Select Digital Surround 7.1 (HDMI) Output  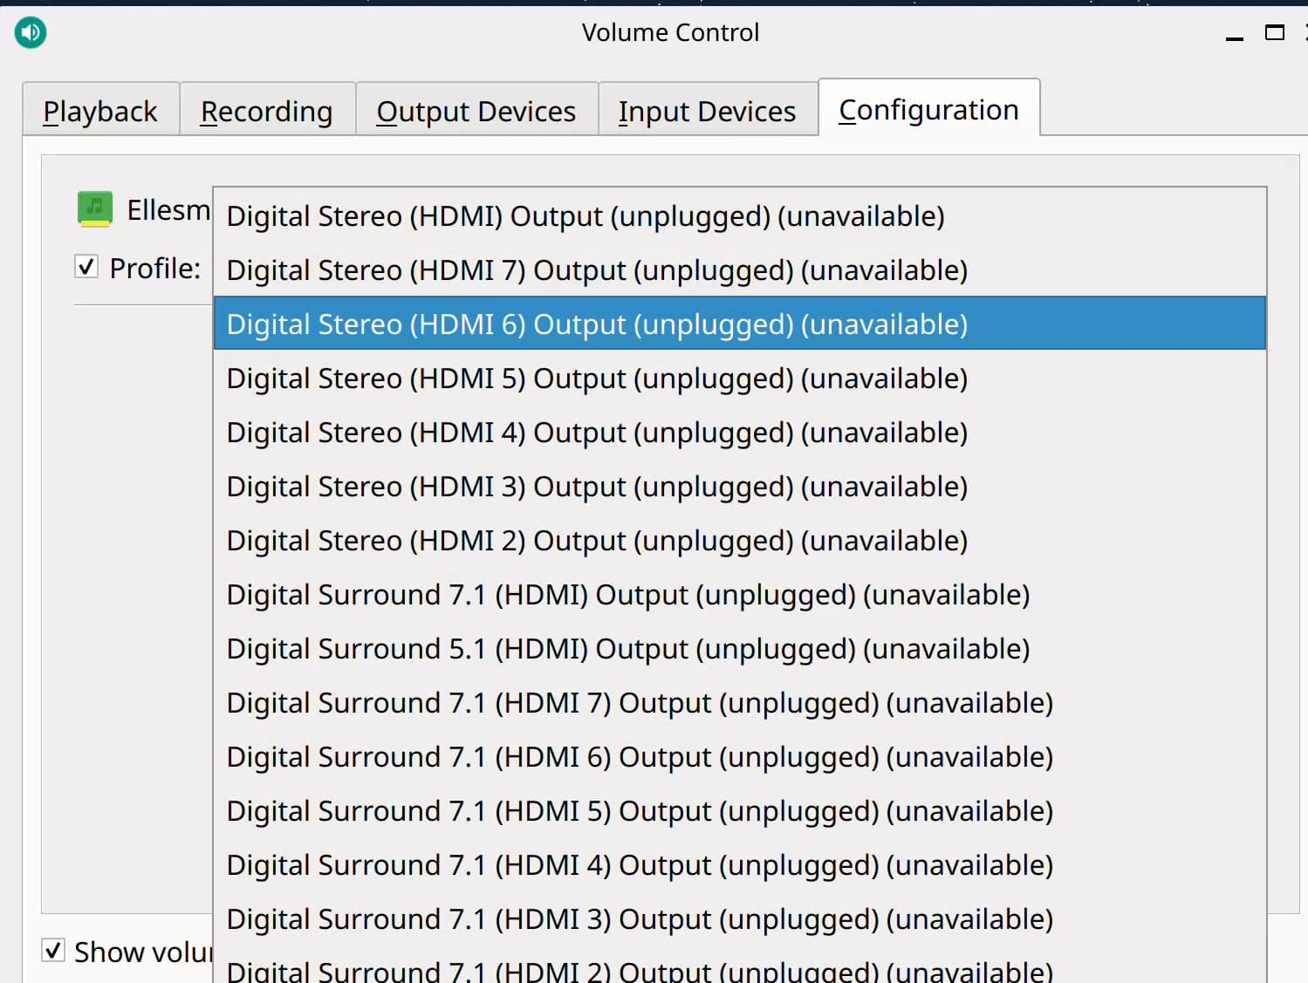click(x=628, y=595)
